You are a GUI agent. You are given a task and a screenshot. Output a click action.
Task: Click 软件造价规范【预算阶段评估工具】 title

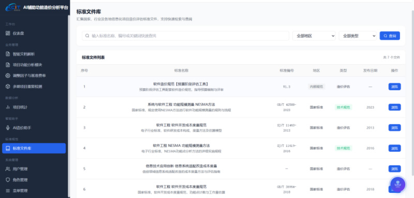(x=181, y=84)
